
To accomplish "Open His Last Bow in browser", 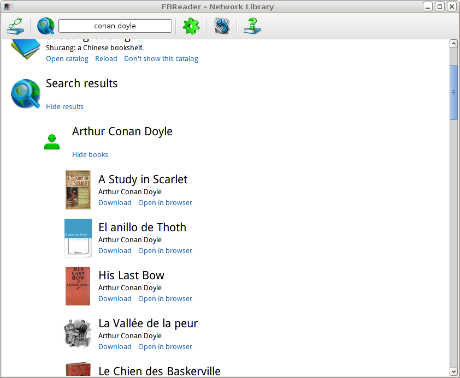I will click(165, 299).
